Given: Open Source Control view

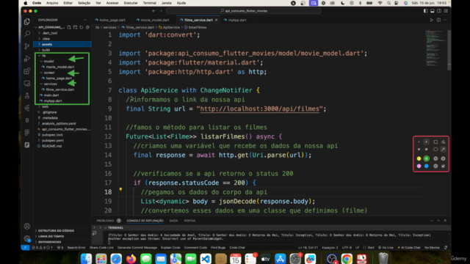Looking at the screenshot, I should pyautogui.click(x=27, y=46).
